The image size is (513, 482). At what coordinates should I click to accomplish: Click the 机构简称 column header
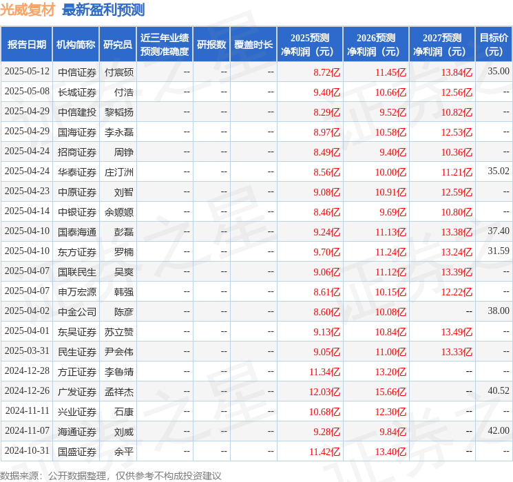[x=76, y=45]
